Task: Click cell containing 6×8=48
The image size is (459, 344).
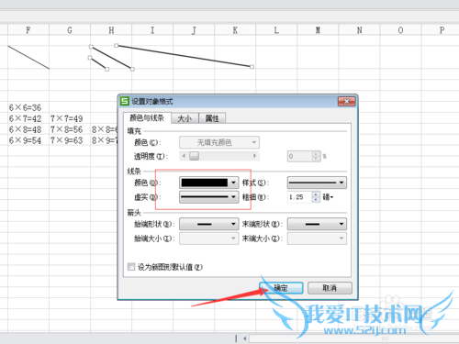Action: pos(28,129)
